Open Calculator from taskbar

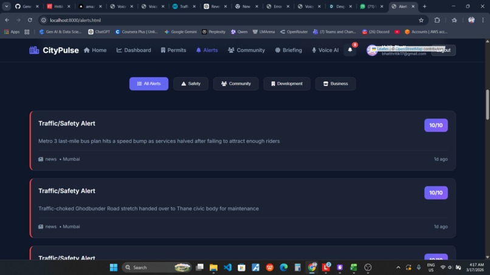[297, 268]
